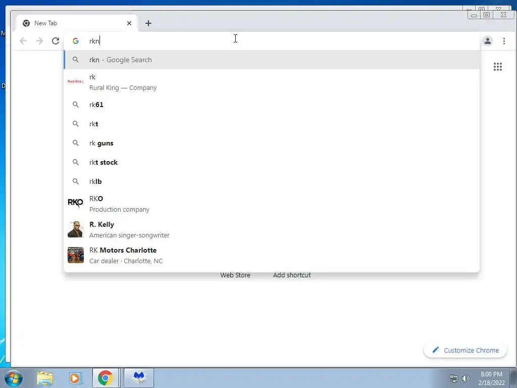
Task: Pick the RK Motors Charlotte suggestion
Action: pos(272,255)
